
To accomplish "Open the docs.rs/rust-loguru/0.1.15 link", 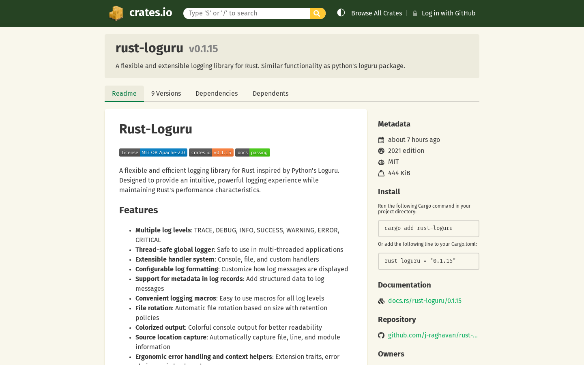I will tap(425, 301).
